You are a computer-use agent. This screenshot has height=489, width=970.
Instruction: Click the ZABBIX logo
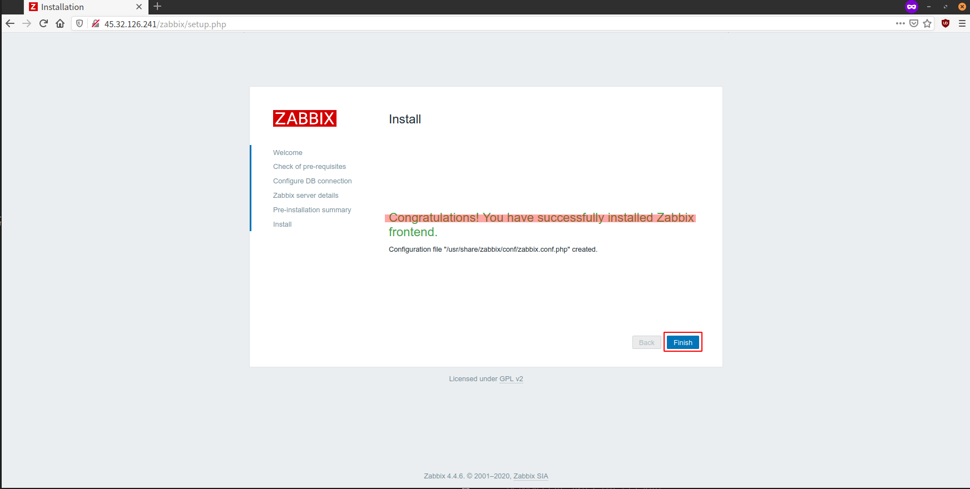[x=305, y=118]
